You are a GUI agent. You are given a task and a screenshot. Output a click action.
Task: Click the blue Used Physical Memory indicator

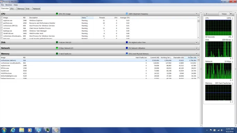[x=127, y=54]
